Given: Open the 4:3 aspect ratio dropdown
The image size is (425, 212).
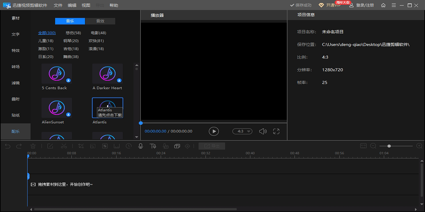Looking at the screenshot, I should [242, 131].
